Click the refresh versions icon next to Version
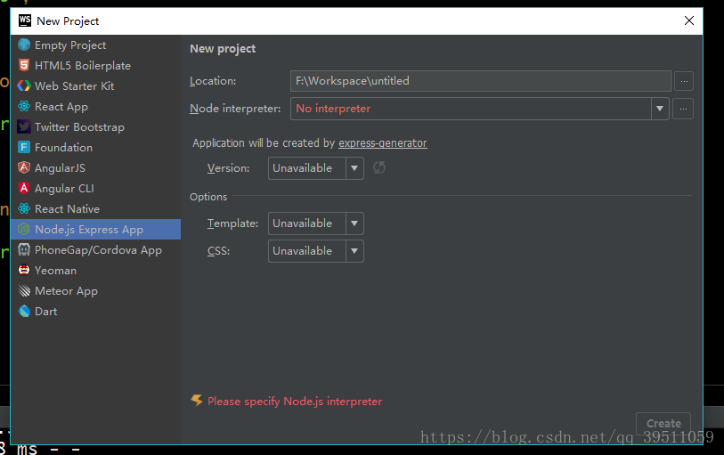 point(379,167)
